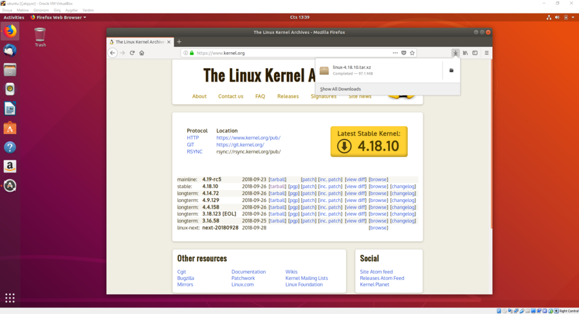
Task: Launch Thunderbird Mail from the dock
Action: (10, 50)
